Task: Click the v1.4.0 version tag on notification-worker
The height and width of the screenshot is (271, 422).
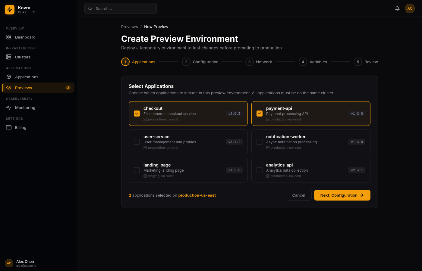Action: point(357,142)
